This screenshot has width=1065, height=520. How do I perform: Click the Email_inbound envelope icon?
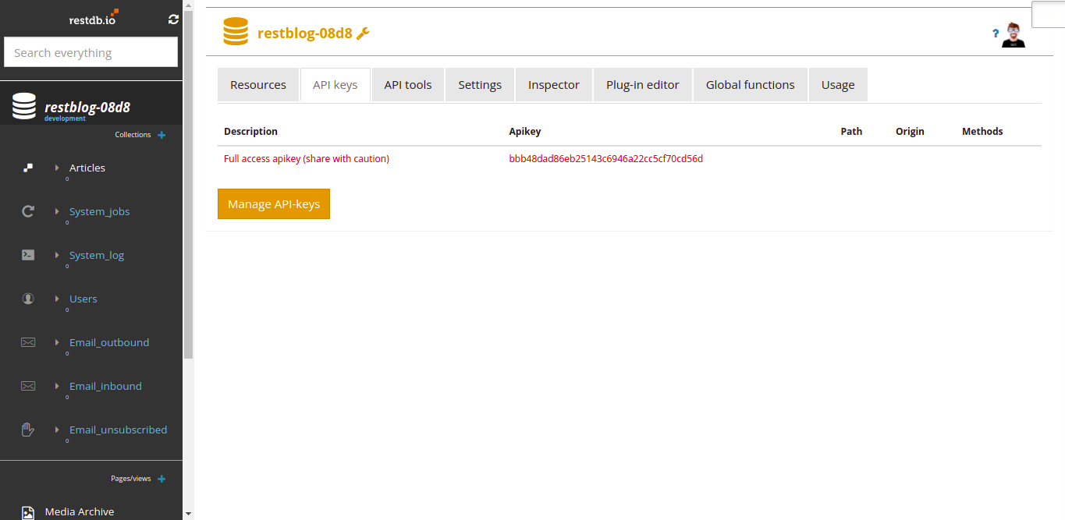click(x=28, y=386)
